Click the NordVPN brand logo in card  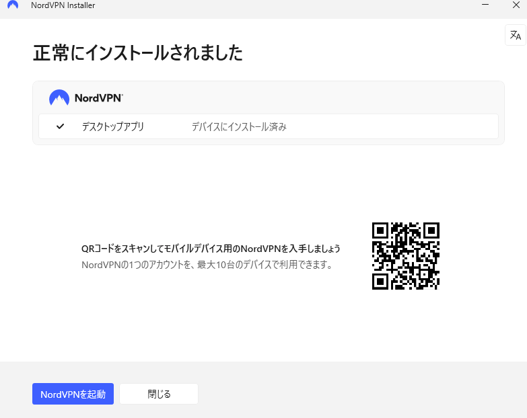pos(86,97)
